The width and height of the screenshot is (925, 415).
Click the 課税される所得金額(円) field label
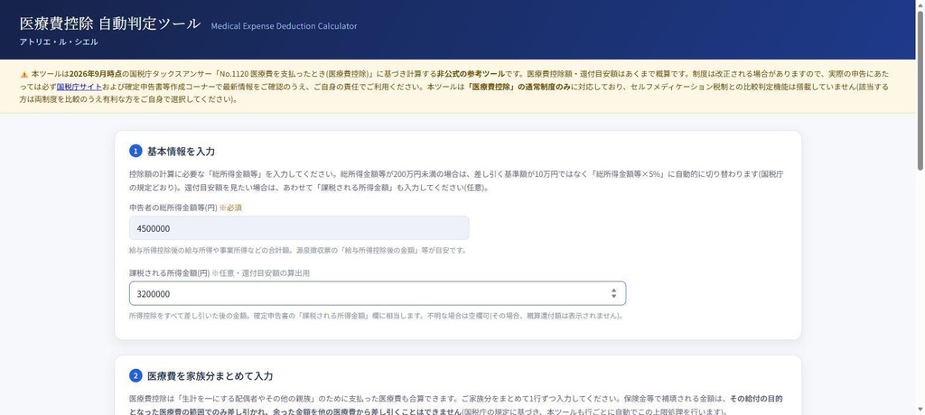point(169,273)
